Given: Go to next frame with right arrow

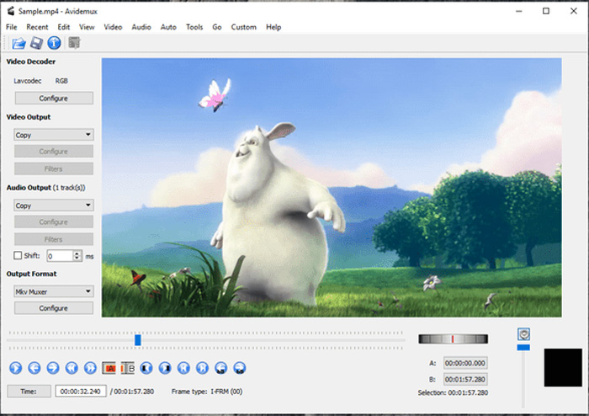Looking at the screenshot, I should coord(53,367).
